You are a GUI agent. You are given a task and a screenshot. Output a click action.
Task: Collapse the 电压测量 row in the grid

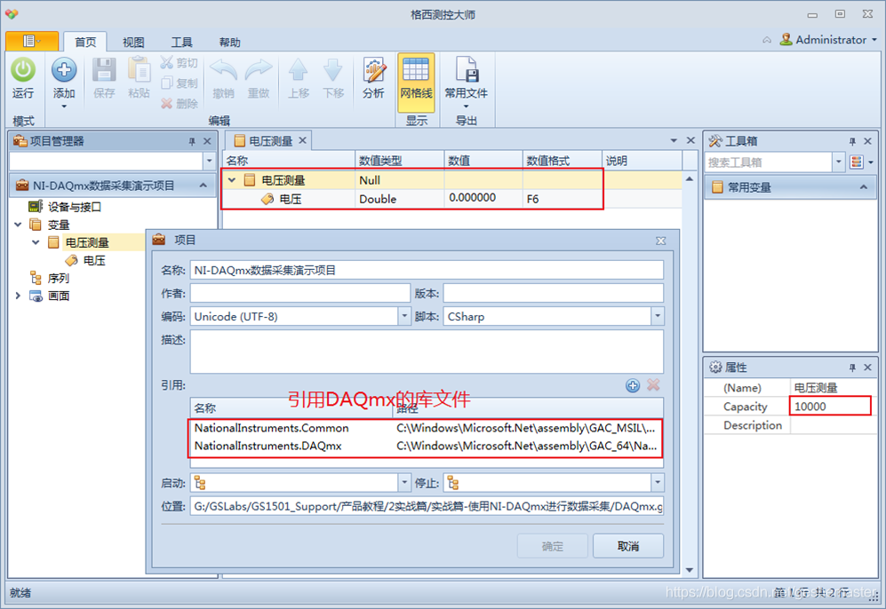point(231,180)
